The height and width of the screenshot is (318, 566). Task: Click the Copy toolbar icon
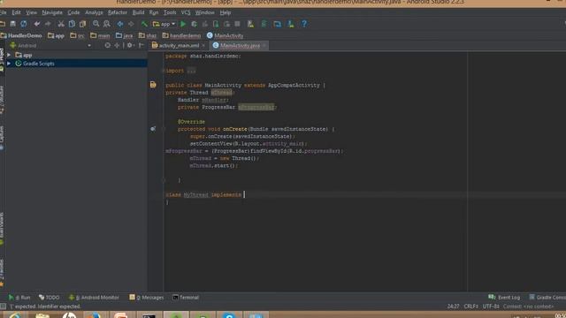[72, 24]
